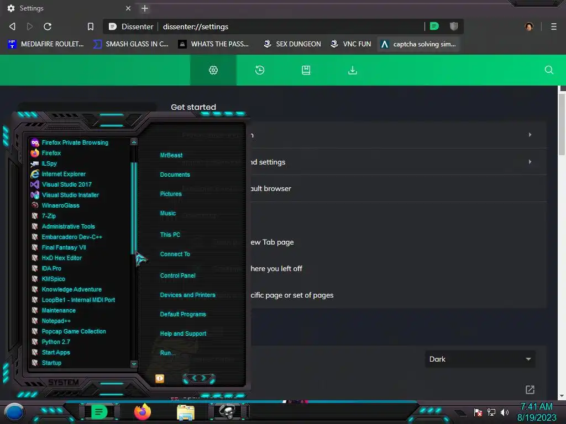Go back with browser back arrow
The height and width of the screenshot is (424, 566).
coord(12,26)
